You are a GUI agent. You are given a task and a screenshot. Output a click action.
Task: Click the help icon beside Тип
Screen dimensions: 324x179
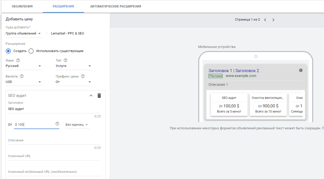[x=66, y=60]
